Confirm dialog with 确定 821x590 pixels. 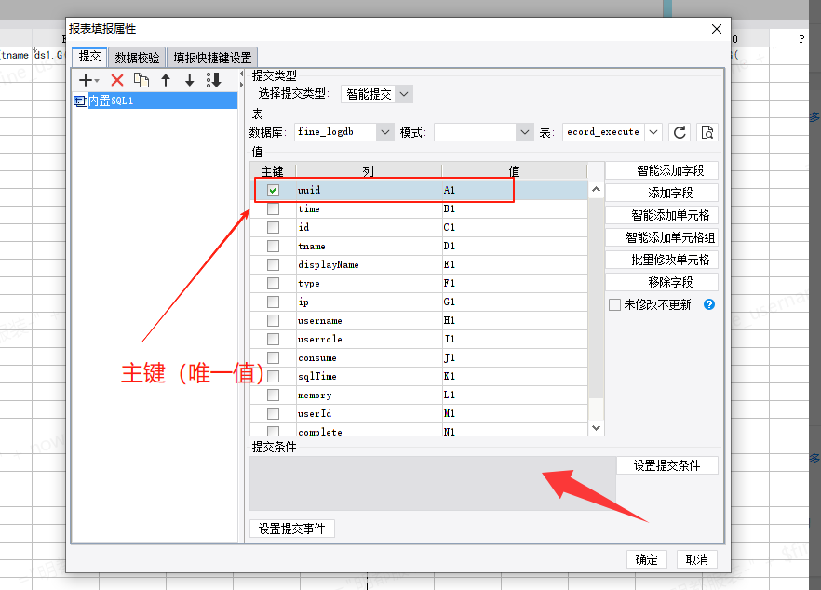pyautogui.click(x=647, y=559)
